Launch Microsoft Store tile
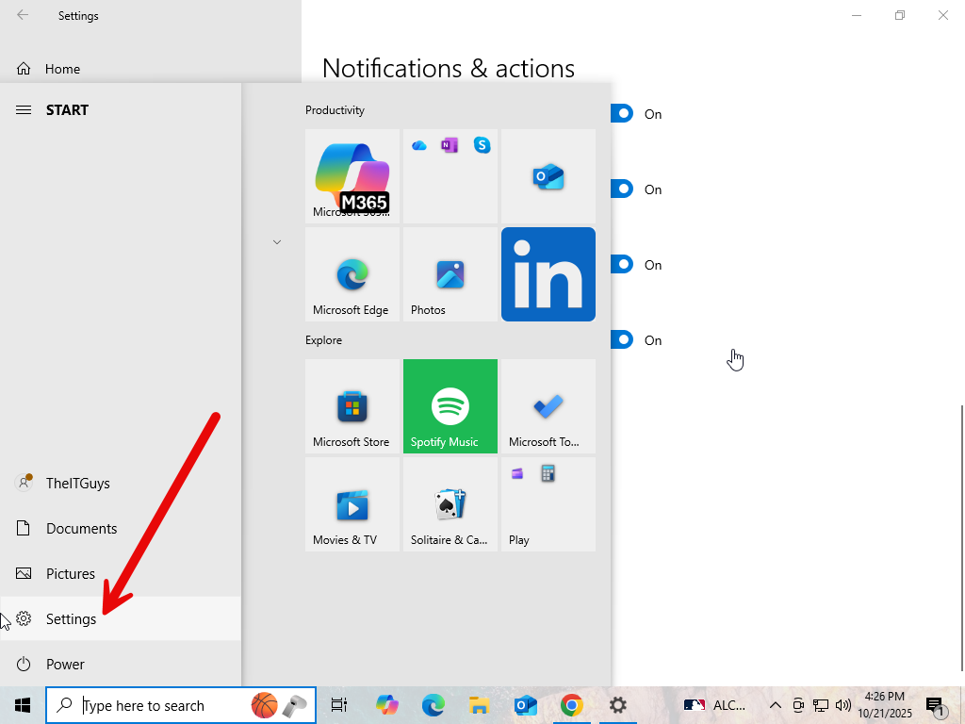965x724 pixels. (x=352, y=406)
